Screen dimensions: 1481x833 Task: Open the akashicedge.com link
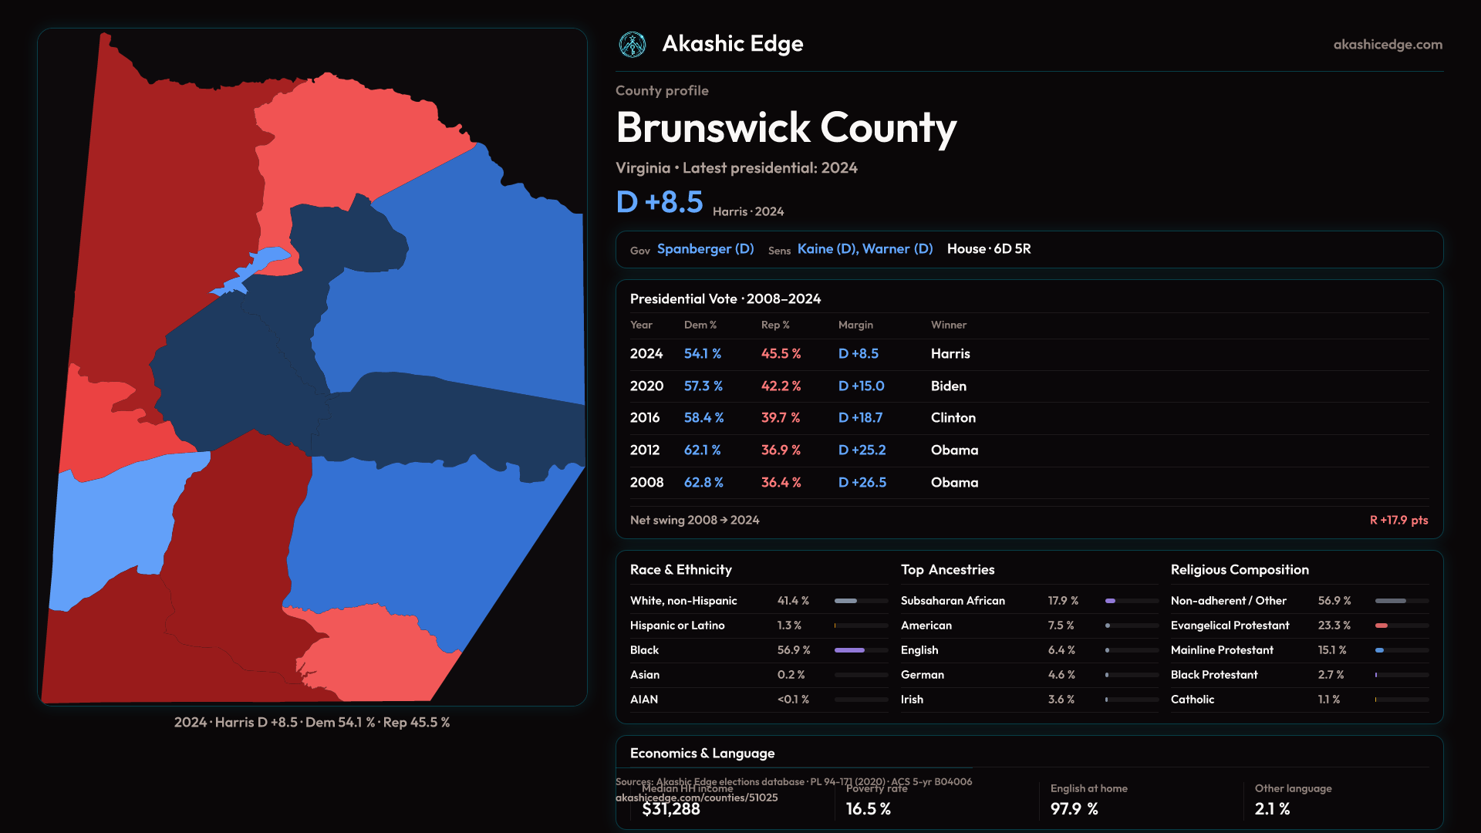point(1387,45)
